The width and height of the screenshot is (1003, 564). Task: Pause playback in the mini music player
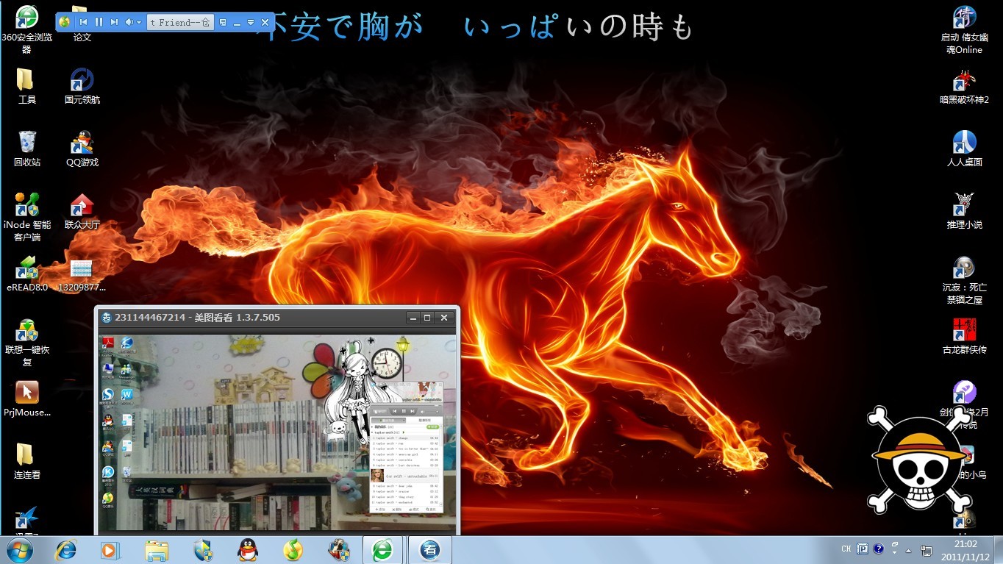[99, 22]
